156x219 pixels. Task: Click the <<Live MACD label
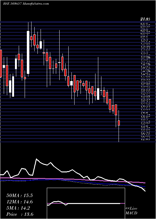[x=131, y=211]
